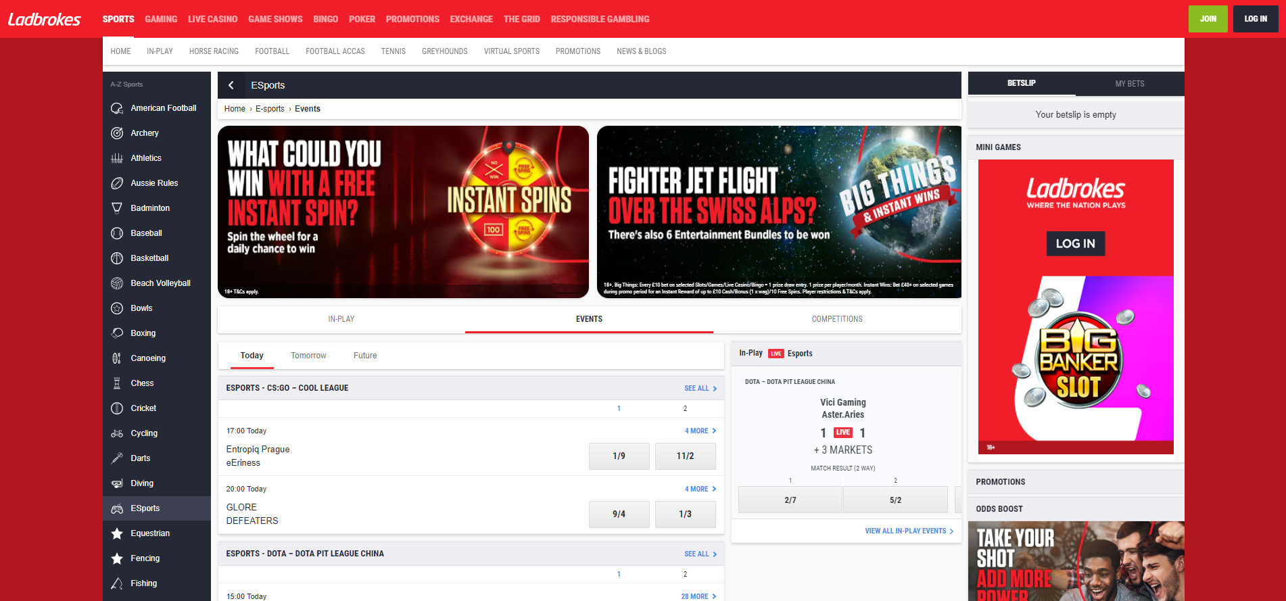Click the Home breadcrumb link
Viewport: 1286px width, 601px height.
point(235,109)
